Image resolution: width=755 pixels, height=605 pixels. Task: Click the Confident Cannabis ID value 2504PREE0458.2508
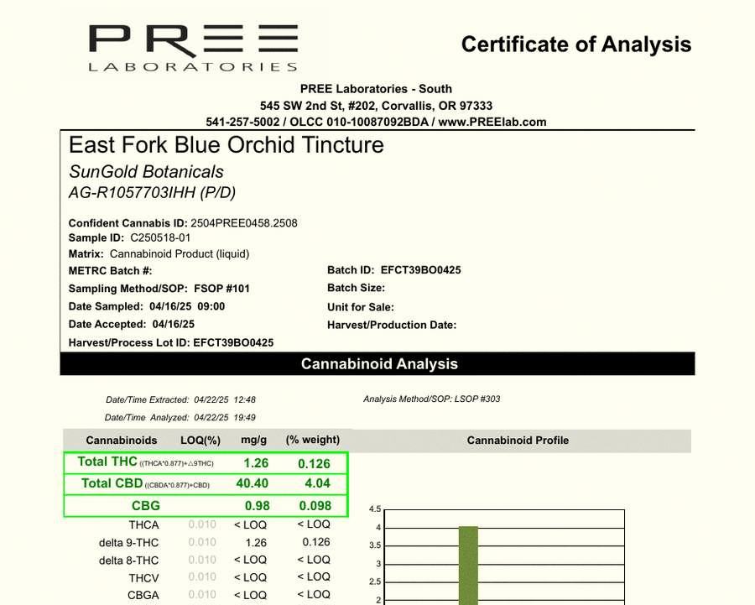point(244,223)
